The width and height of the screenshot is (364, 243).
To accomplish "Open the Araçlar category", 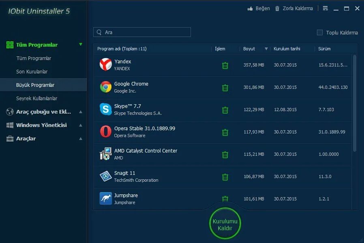I will [26, 139].
